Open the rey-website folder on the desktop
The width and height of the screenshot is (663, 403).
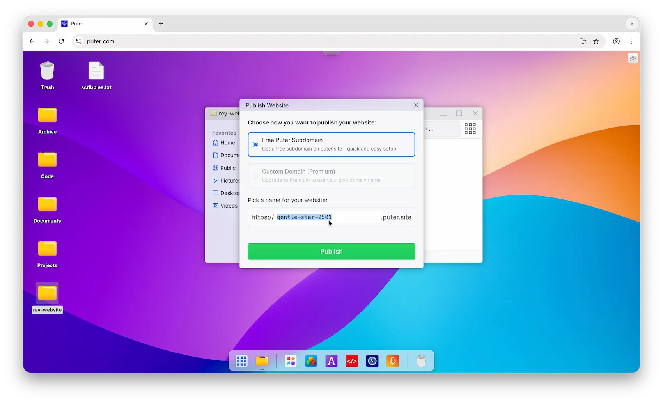click(x=47, y=293)
